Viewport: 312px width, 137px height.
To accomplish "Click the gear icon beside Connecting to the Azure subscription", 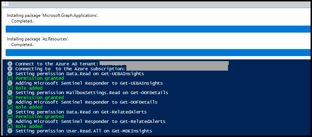I will tap(10, 69).
